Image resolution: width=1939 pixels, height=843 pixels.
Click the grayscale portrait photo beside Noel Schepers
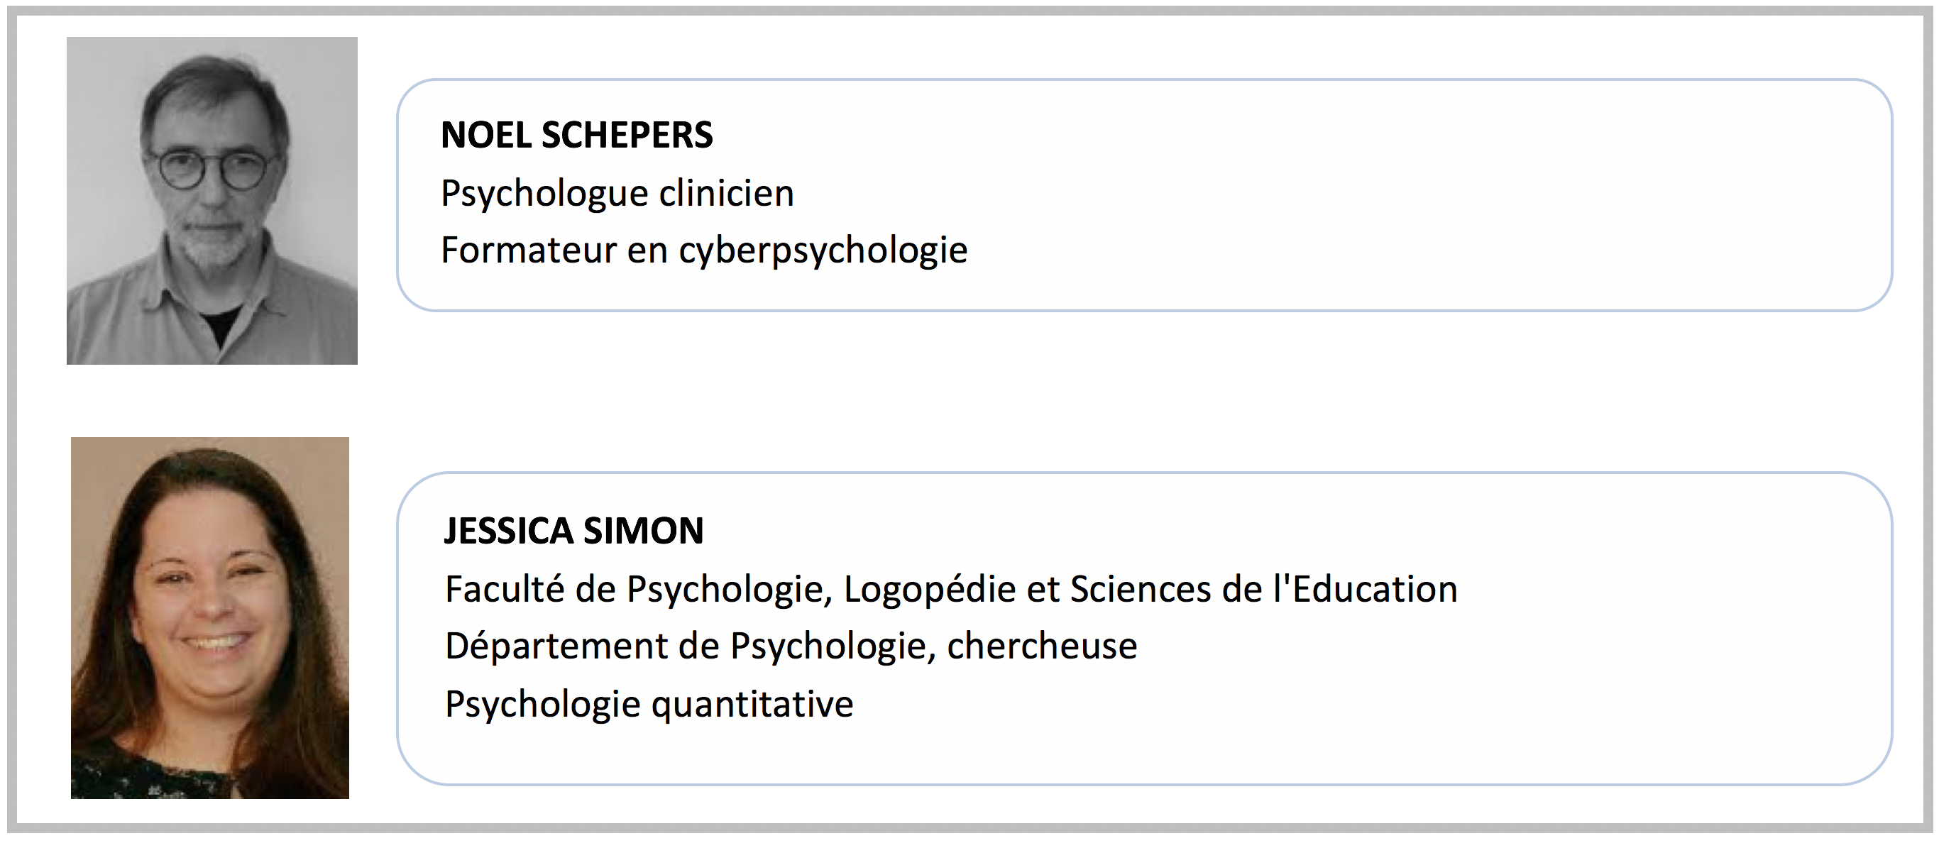tap(212, 200)
